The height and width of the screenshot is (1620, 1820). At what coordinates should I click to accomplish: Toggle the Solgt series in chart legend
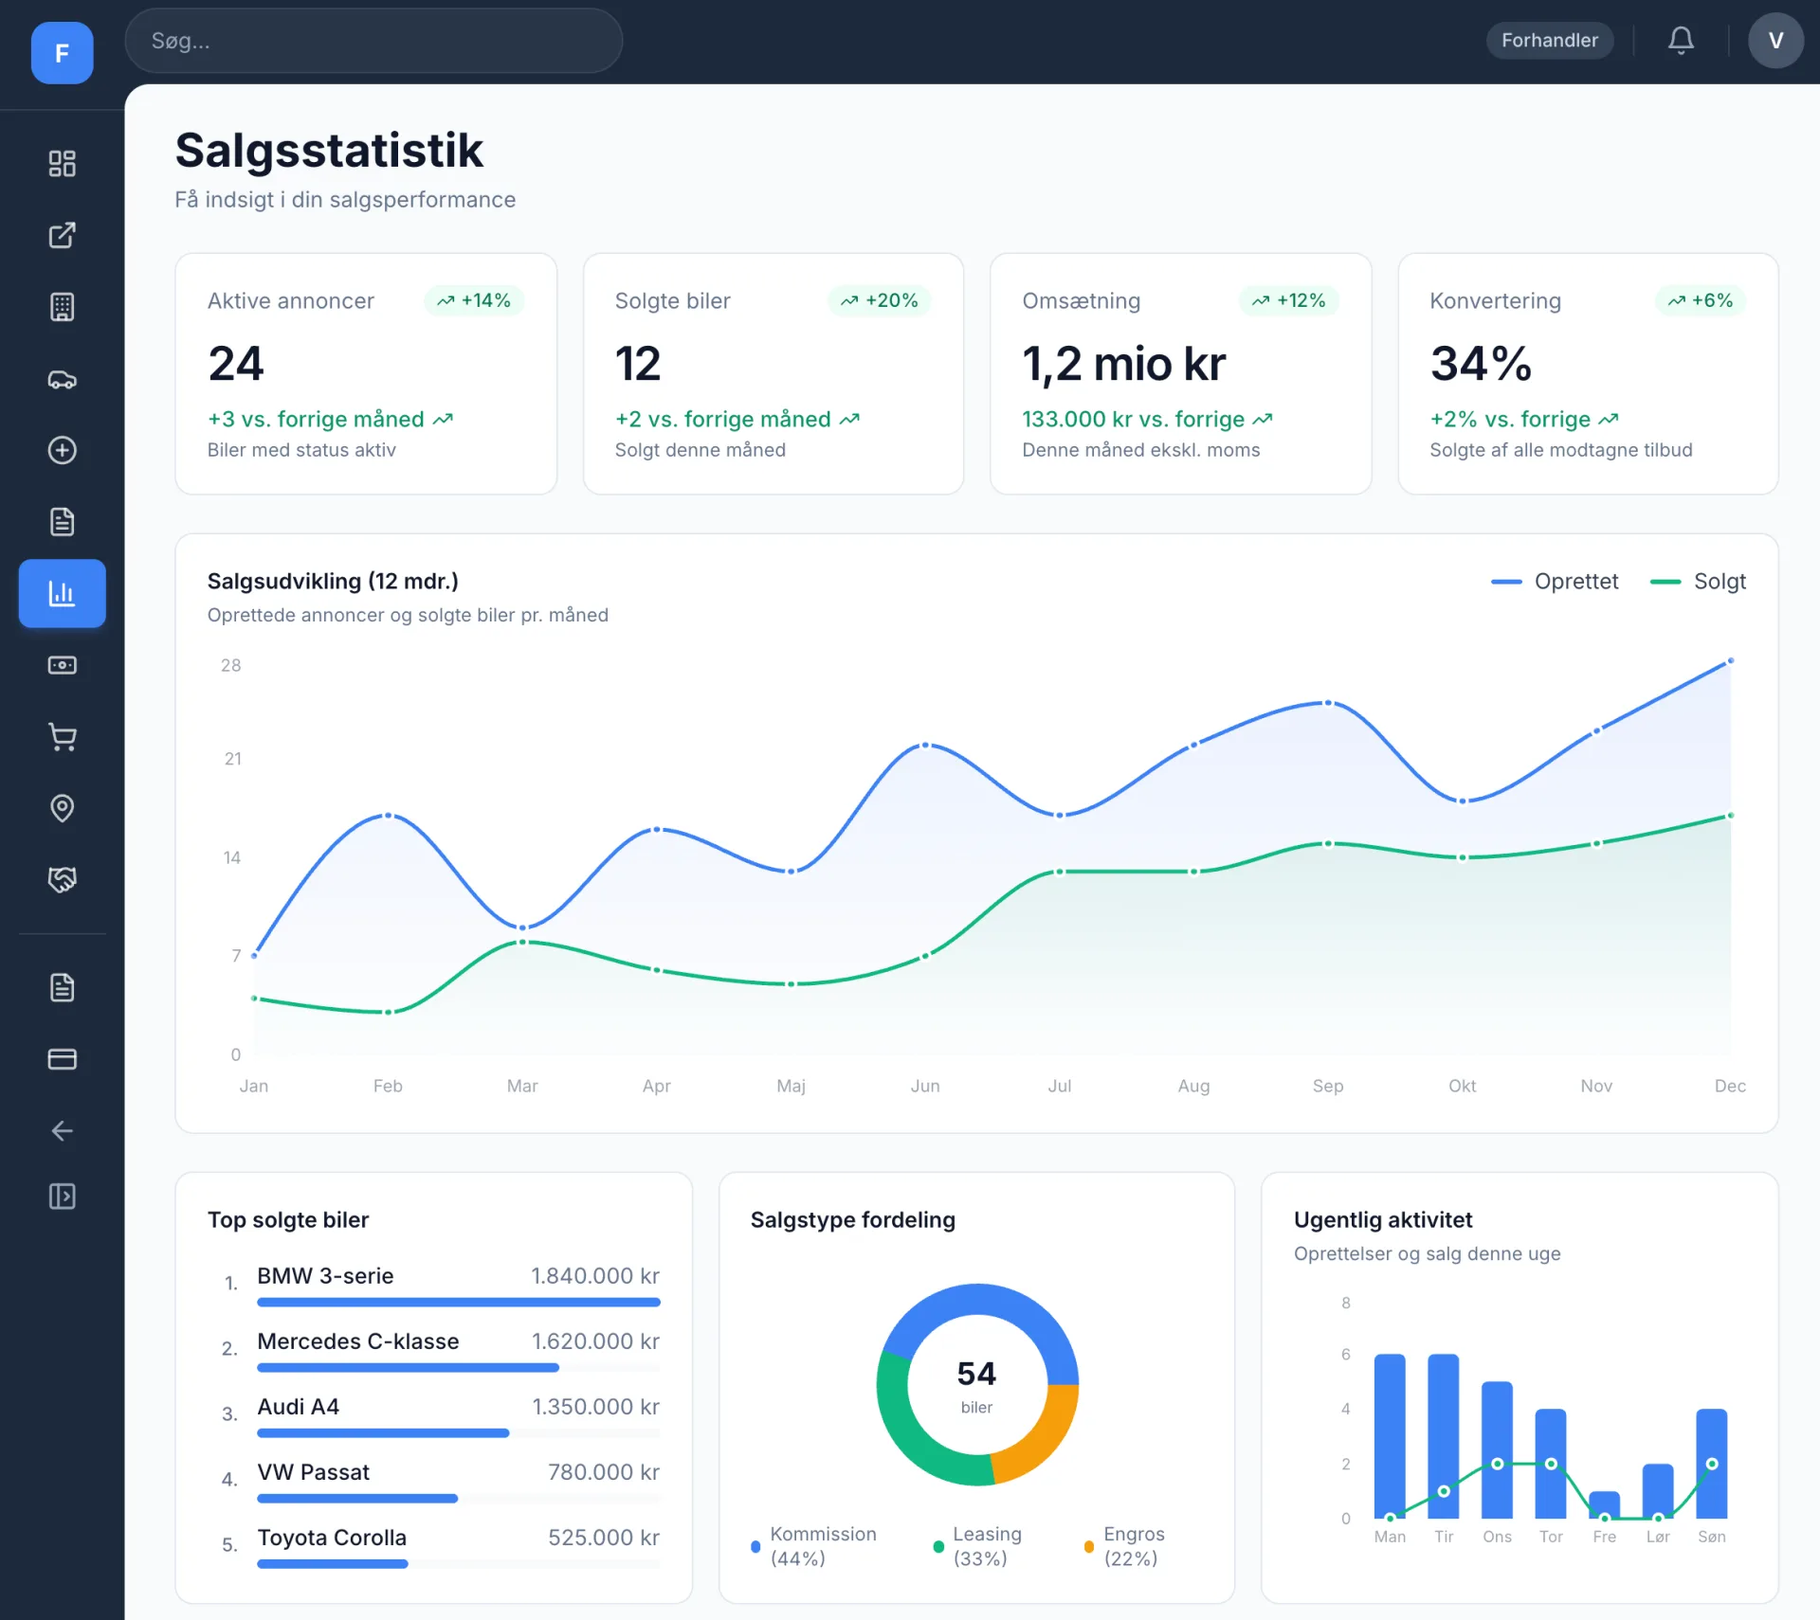[1698, 582]
